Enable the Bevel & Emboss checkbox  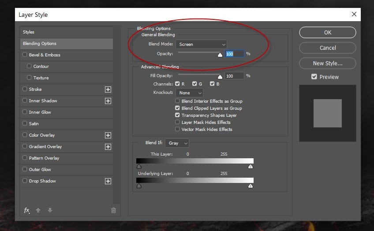(x=25, y=55)
